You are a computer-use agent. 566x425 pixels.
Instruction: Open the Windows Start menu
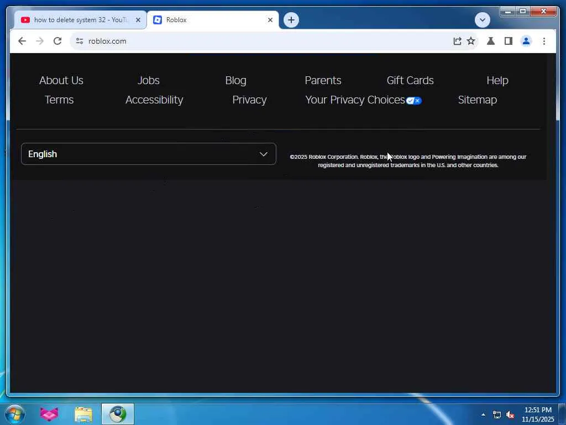(x=15, y=414)
